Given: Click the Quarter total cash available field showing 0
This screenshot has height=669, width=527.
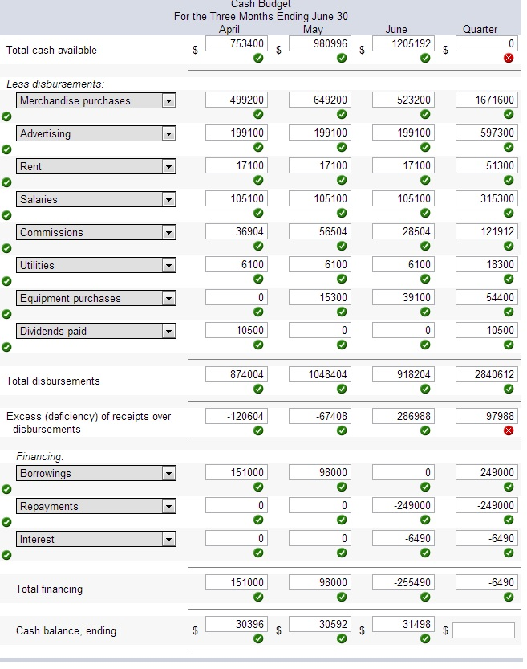Looking at the screenshot, I should click(x=487, y=43).
